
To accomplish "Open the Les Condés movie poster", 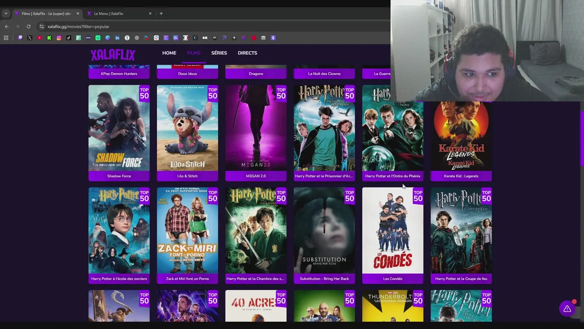I will (393, 230).
